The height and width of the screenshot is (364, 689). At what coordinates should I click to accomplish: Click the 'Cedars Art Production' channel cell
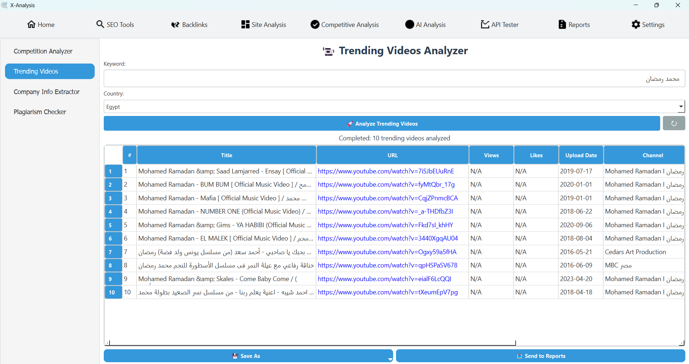coord(644,252)
